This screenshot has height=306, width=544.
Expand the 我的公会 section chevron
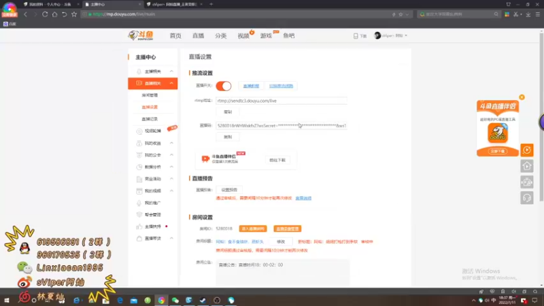click(x=171, y=155)
